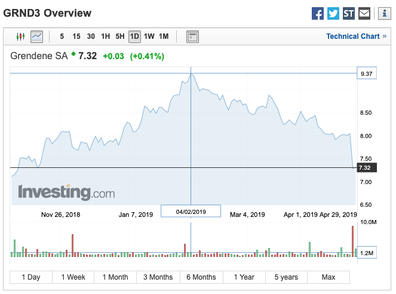Click the 04/02/2019 date marker label
This screenshot has height=294, width=396.
(191, 212)
